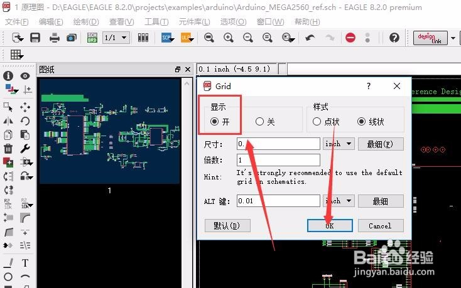
Task: Open the zoom select dropdown icon
Action: (288, 38)
